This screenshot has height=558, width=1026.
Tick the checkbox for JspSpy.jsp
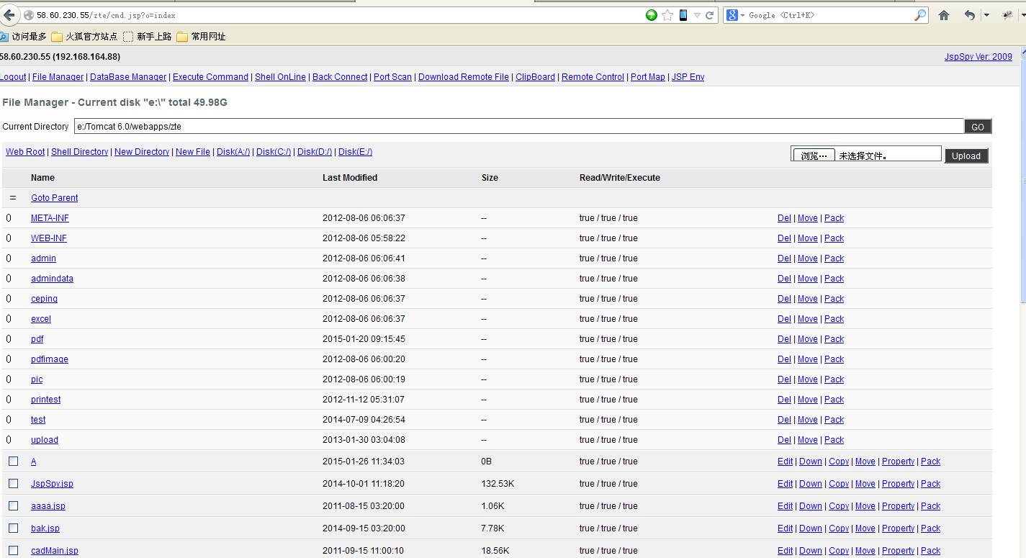click(x=13, y=483)
